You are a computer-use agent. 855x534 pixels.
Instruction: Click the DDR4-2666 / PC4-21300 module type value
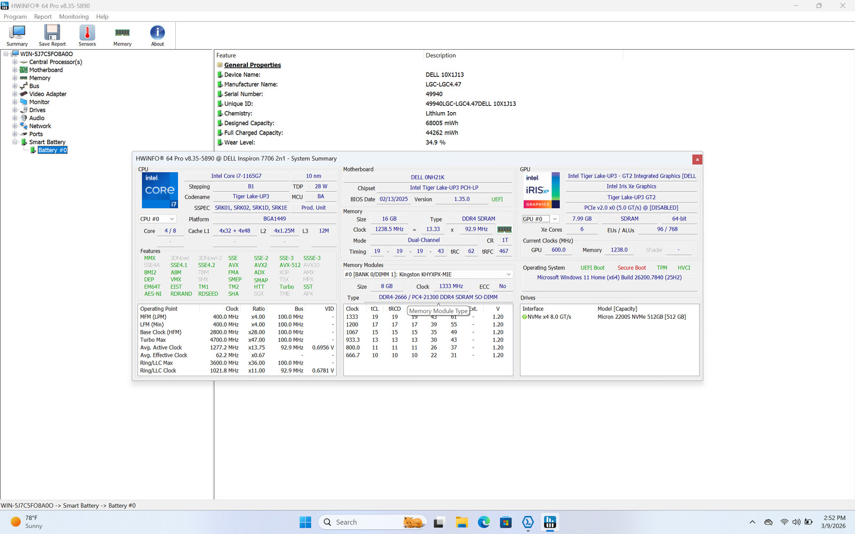tap(438, 297)
